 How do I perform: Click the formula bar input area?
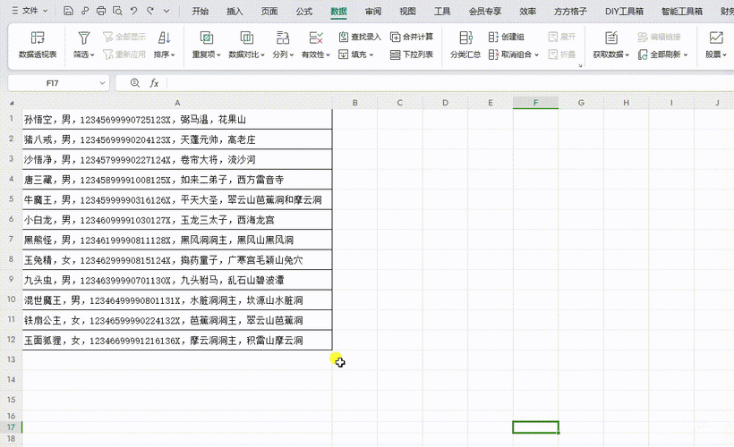point(449,83)
